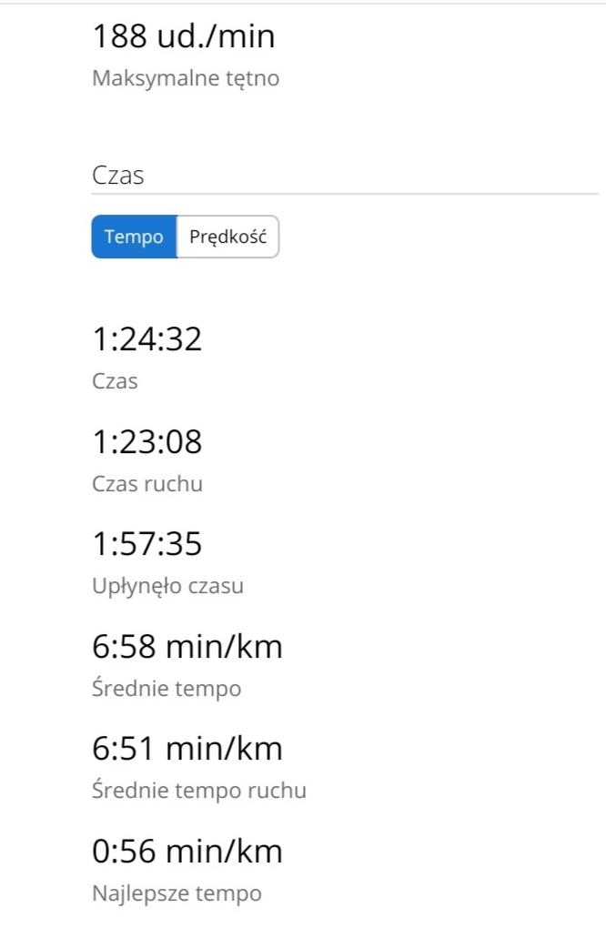
Task: Click the top page divider line
Action: click(x=303, y=4)
